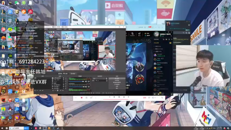Viewport: 231px width, 130px height.
Task: Adjust the first mixer channel volume slider
Action: point(77,81)
